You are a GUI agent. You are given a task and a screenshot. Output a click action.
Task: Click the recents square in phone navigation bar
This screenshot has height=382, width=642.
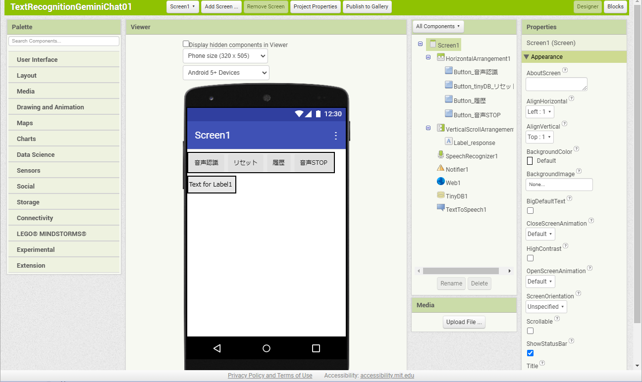(316, 348)
